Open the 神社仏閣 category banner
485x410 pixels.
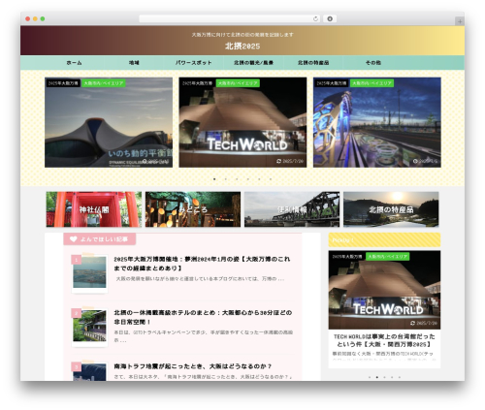pos(94,209)
